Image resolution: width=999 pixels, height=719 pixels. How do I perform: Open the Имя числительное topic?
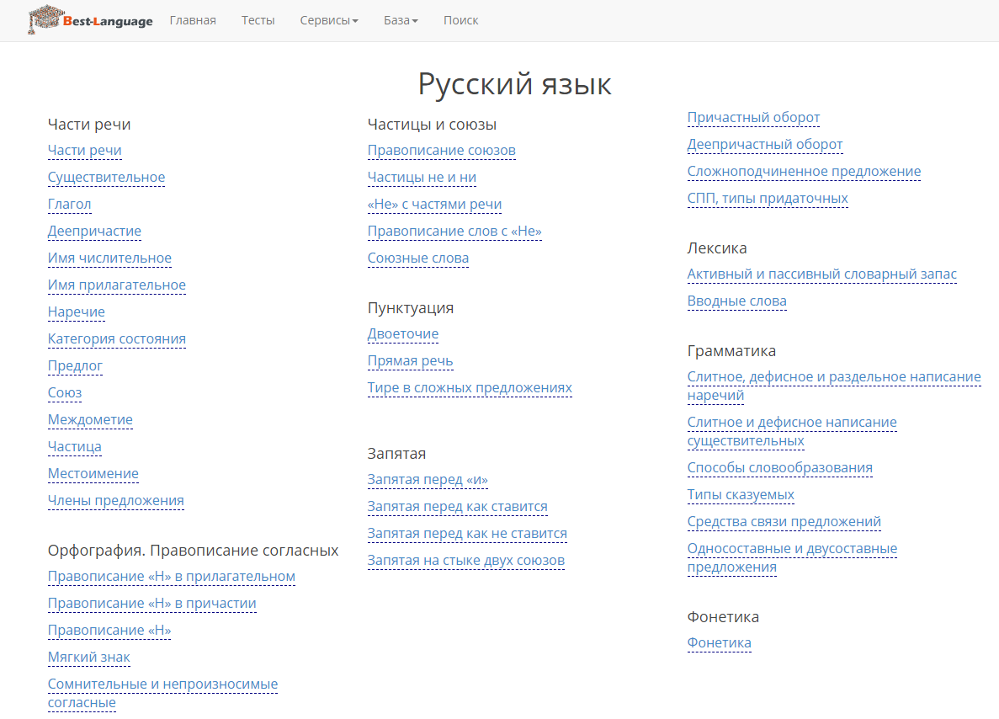tap(109, 258)
